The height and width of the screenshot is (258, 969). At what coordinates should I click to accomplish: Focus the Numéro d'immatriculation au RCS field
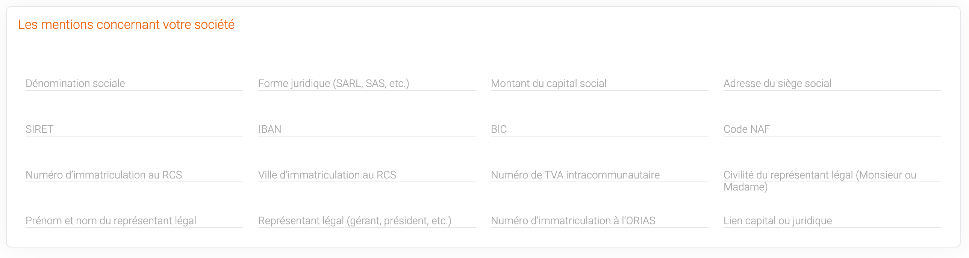click(x=134, y=175)
